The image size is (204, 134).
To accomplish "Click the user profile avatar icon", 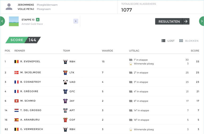I will click(x=9, y=7).
